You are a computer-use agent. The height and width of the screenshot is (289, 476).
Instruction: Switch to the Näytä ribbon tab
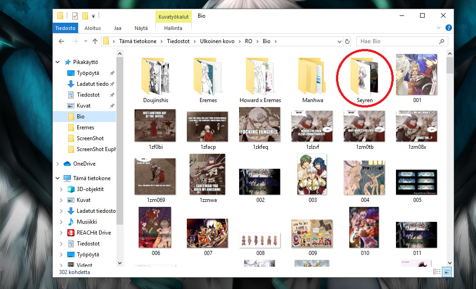(x=141, y=28)
